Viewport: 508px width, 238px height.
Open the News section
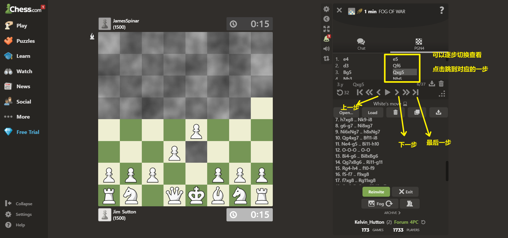pos(17,86)
